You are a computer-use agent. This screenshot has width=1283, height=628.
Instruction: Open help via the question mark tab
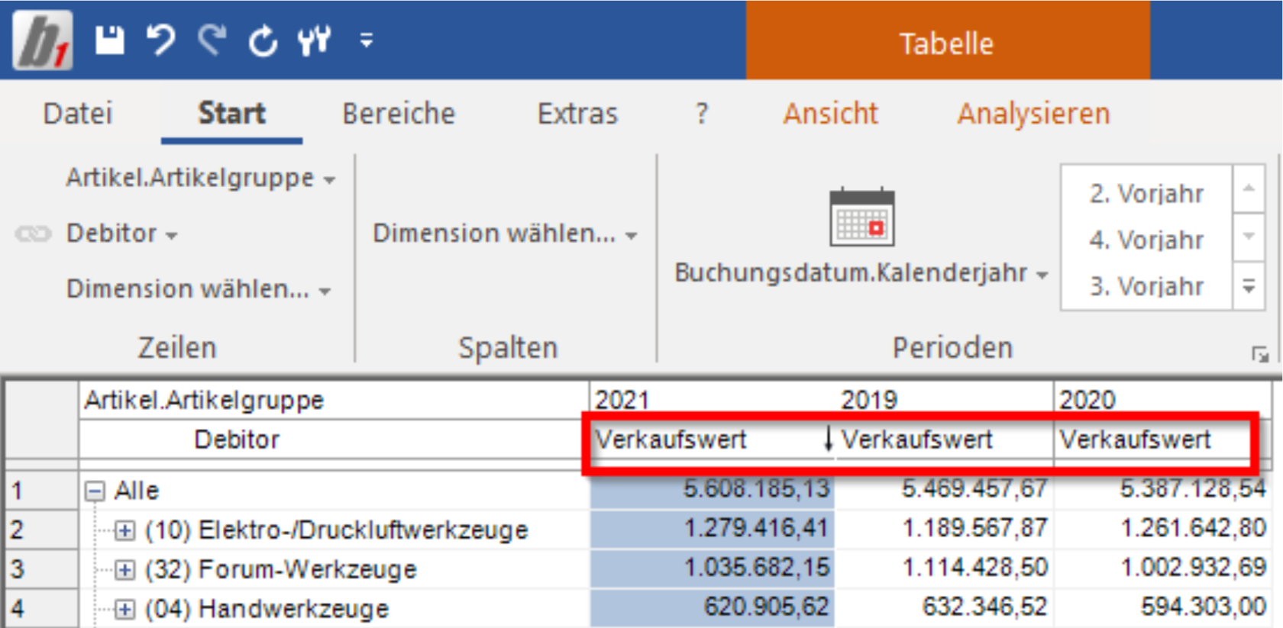[702, 114]
